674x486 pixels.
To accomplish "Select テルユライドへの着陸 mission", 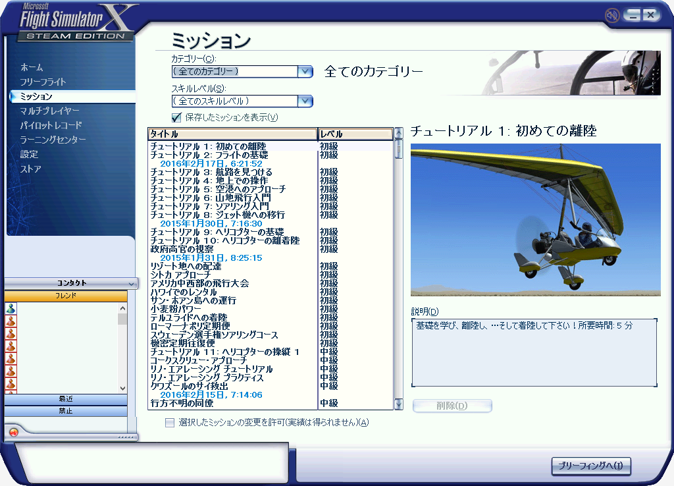I will 189,317.
